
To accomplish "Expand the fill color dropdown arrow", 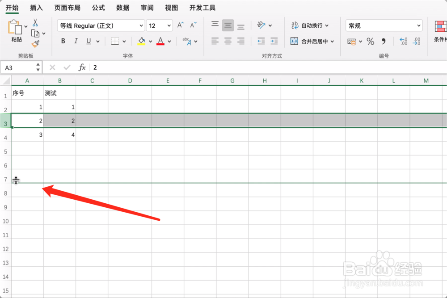I will pos(150,41).
